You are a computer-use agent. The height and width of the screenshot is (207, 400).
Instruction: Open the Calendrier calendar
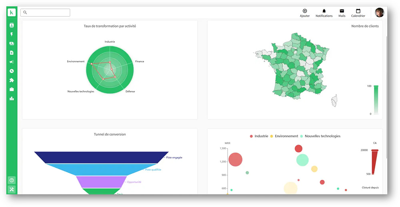click(x=358, y=13)
